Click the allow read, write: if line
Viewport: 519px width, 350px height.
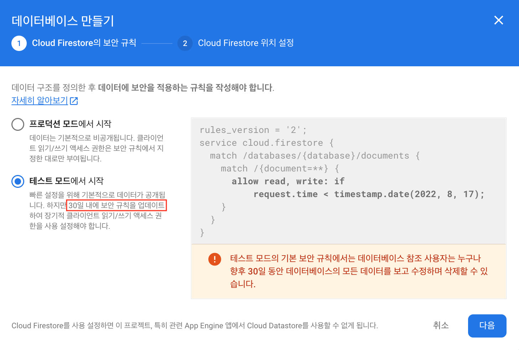tap(288, 181)
